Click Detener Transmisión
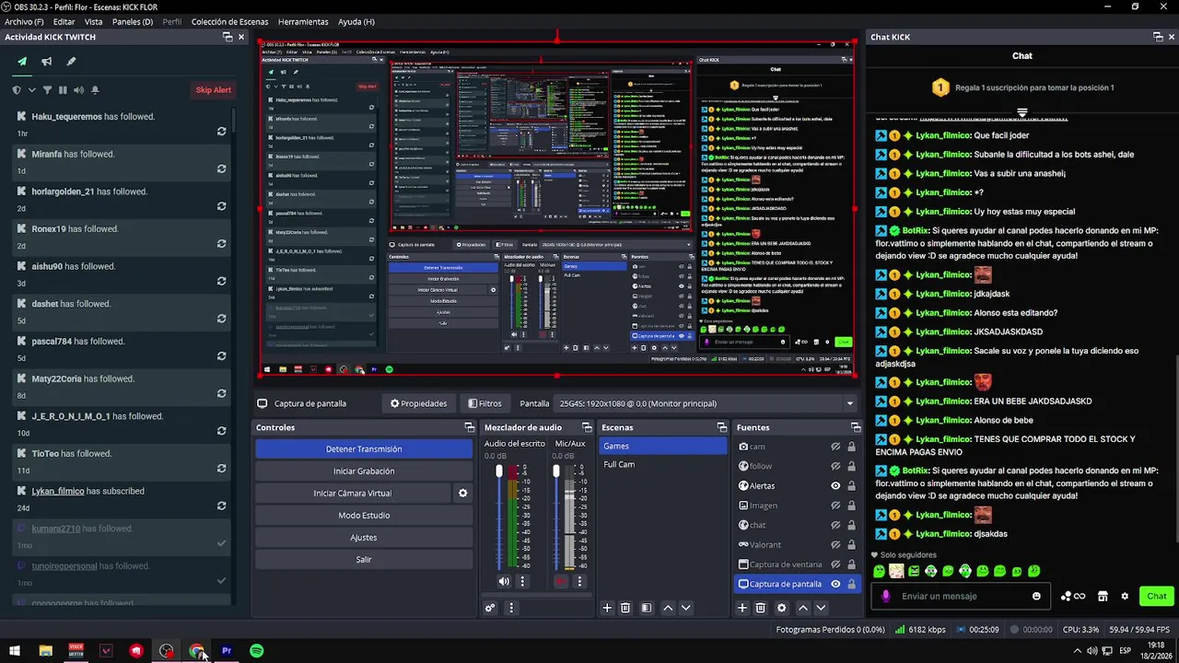This screenshot has width=1179, height=663. click(364, 448)
